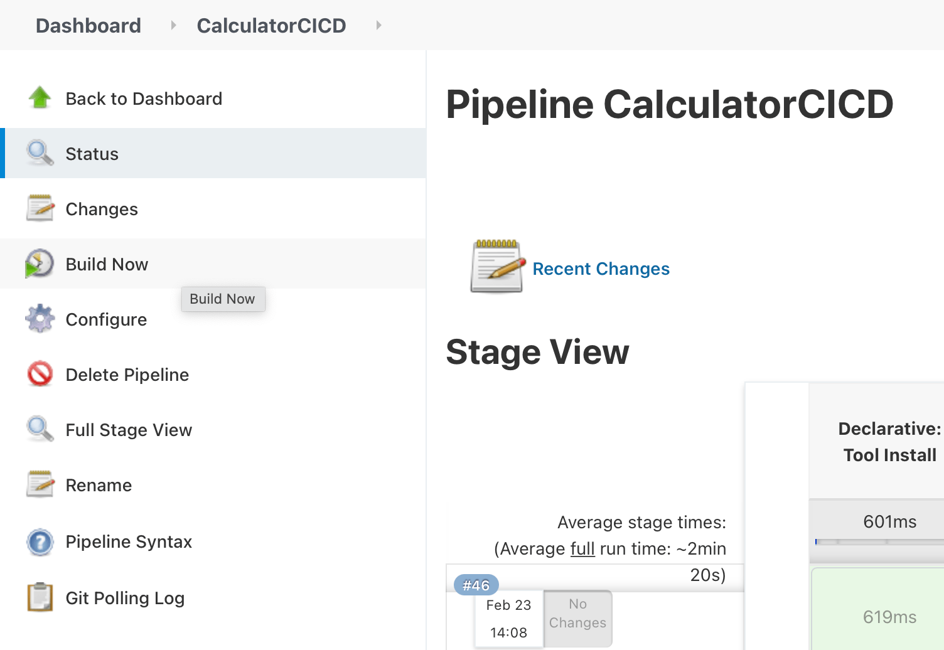Click the Full Stage View magnifier icon
This screenshot has height=650, width=944.
[x=40, y=429]
